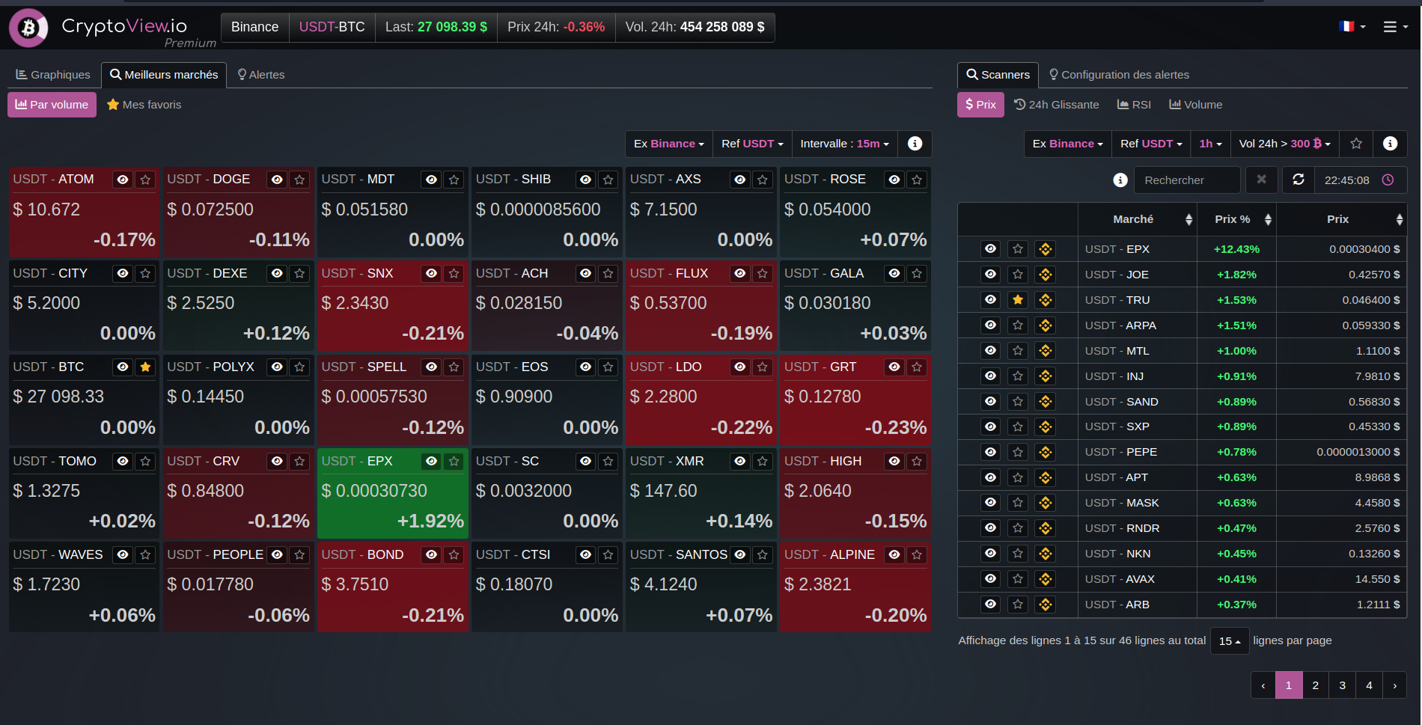The width and height of the screenshot is (1422, 725).
Task: Toggle eye icon on USDT-HIGH card
Action: coord(894,462)
